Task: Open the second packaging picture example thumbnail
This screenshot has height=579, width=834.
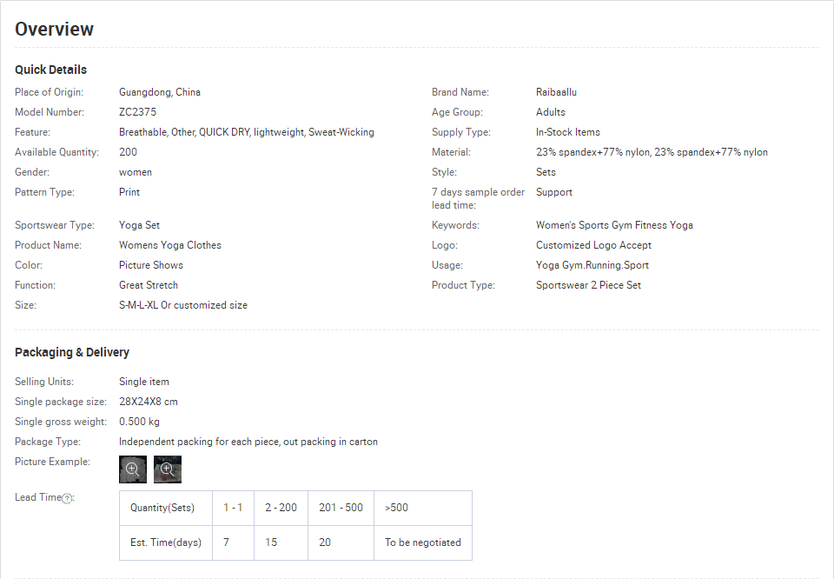Action: click(x=168, y=469)
